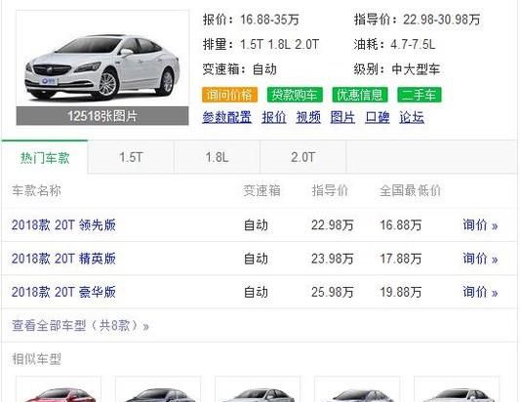Click the 报价：16.88-35万 text
Screen dimensions: 521x402
point(251,20)
